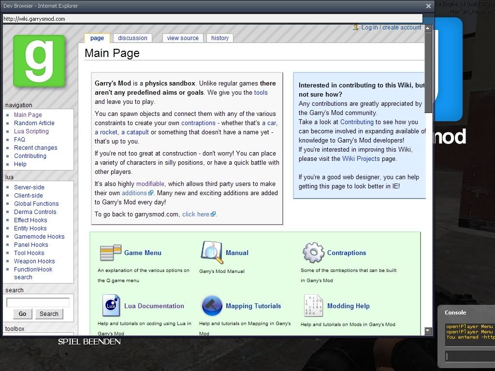This screenshot has width=495, height=371.
Task: Open the modifiable link
Action: (150, 184)
